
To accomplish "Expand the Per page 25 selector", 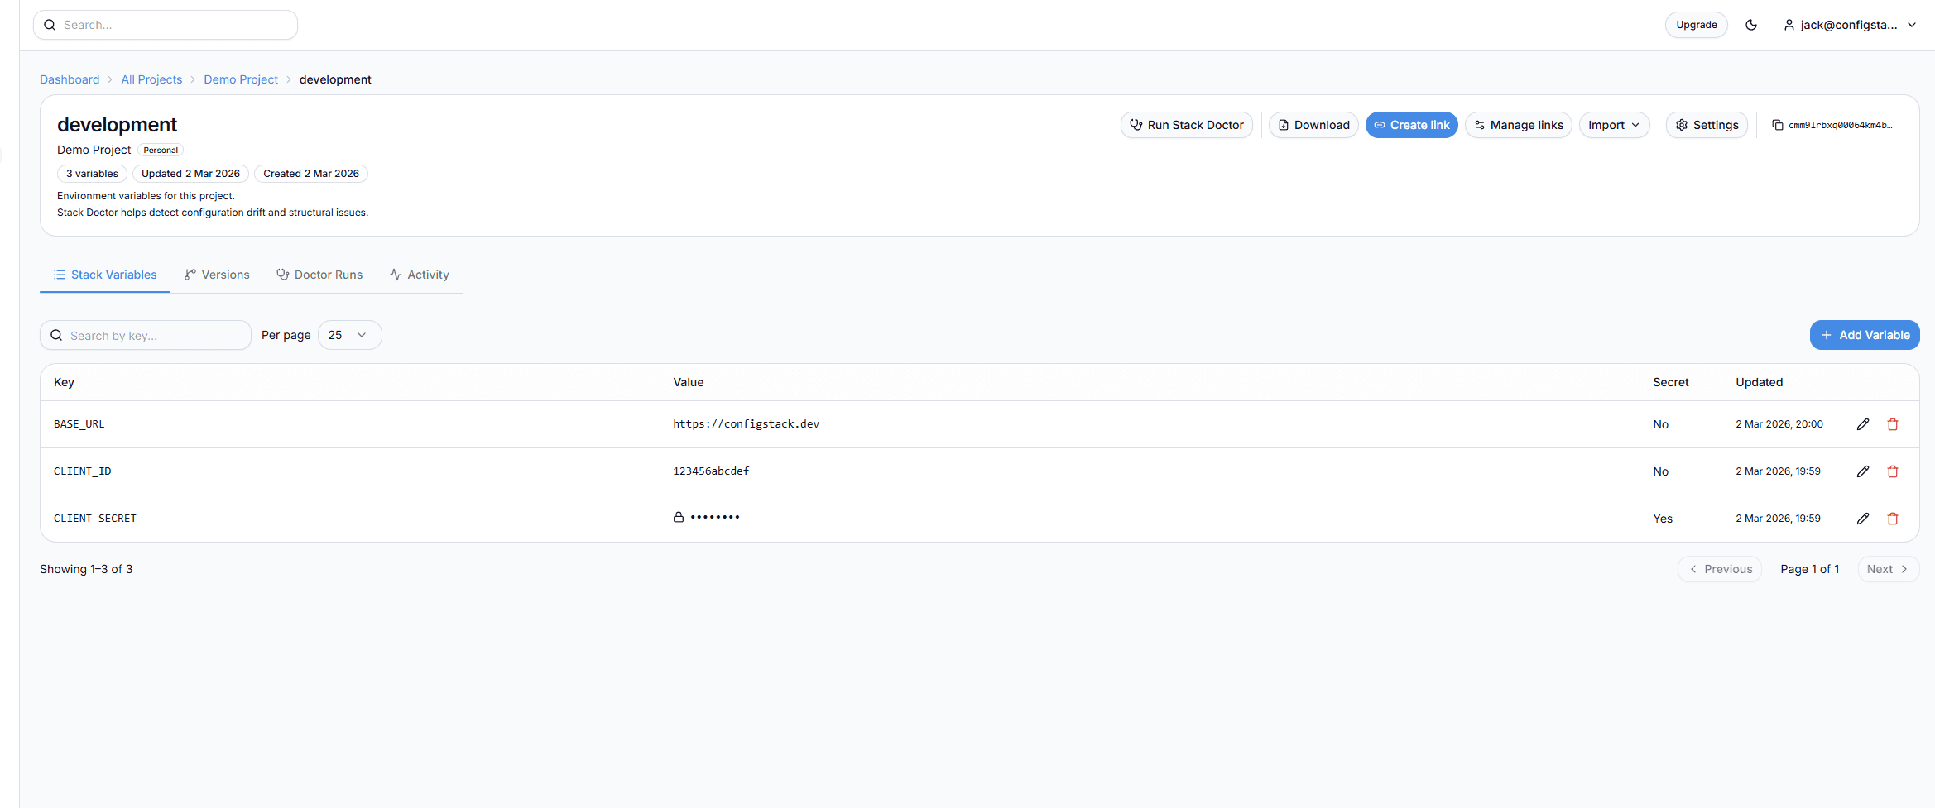I will point(349,335).
